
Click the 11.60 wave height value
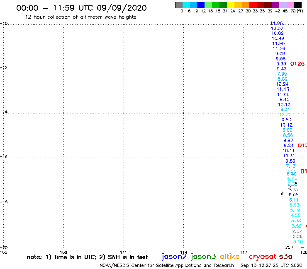283,94
